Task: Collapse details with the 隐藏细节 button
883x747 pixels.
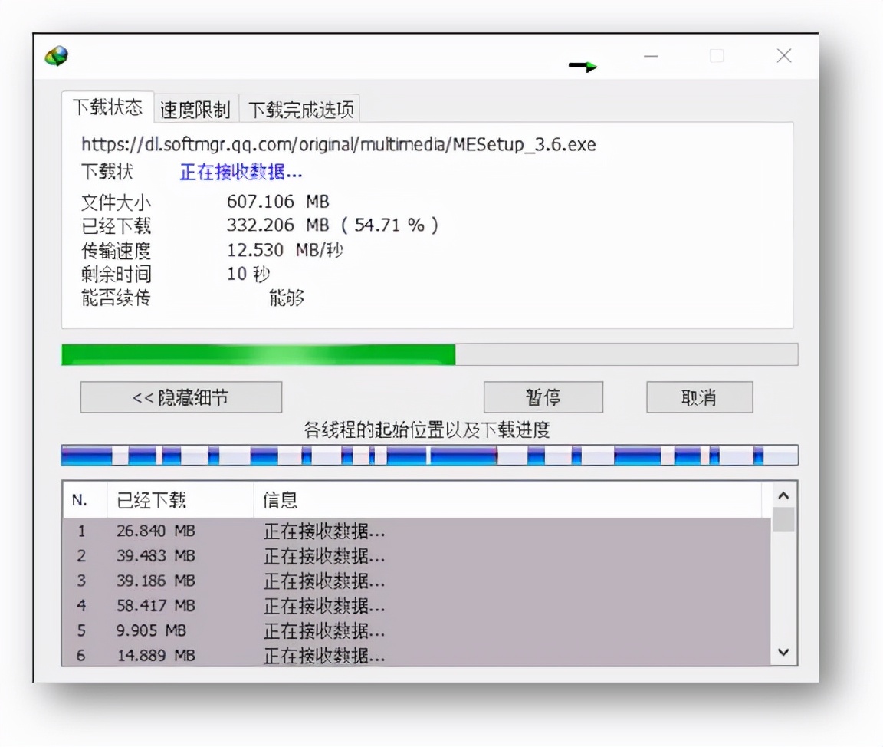Action: [181, 397]
